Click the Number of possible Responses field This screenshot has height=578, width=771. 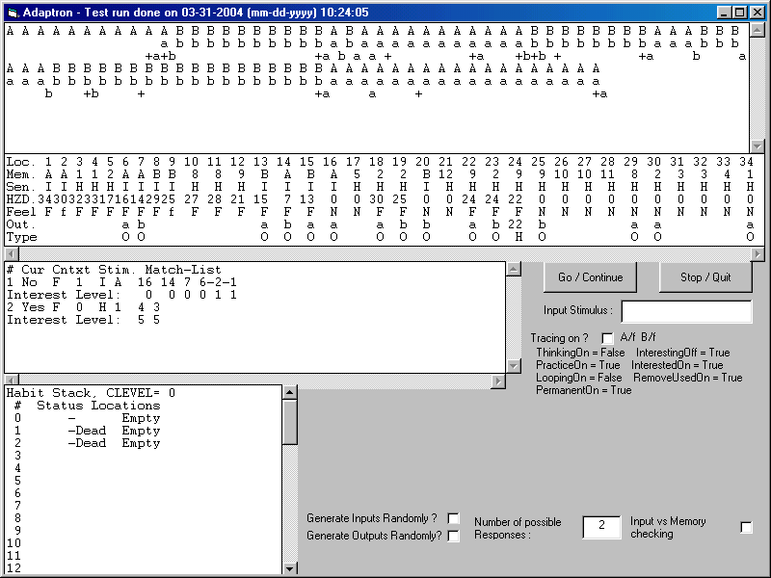[x=601, y=526]
